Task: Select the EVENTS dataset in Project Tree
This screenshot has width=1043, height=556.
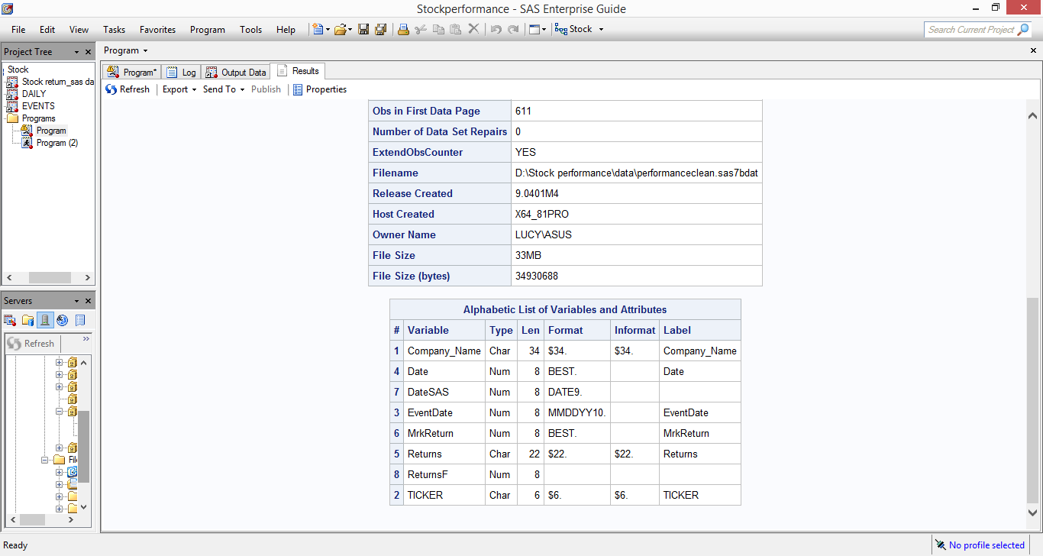Action: [38, 106]
